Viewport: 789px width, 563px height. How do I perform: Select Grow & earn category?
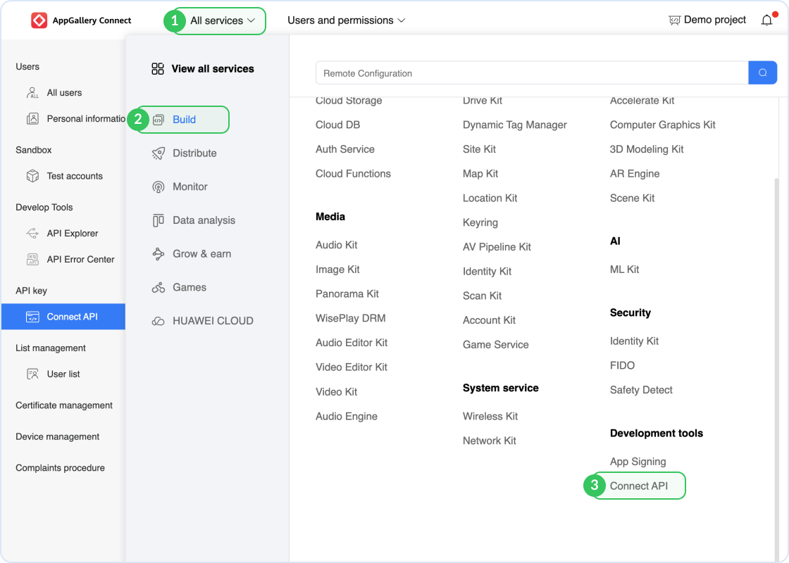[201, 254]
